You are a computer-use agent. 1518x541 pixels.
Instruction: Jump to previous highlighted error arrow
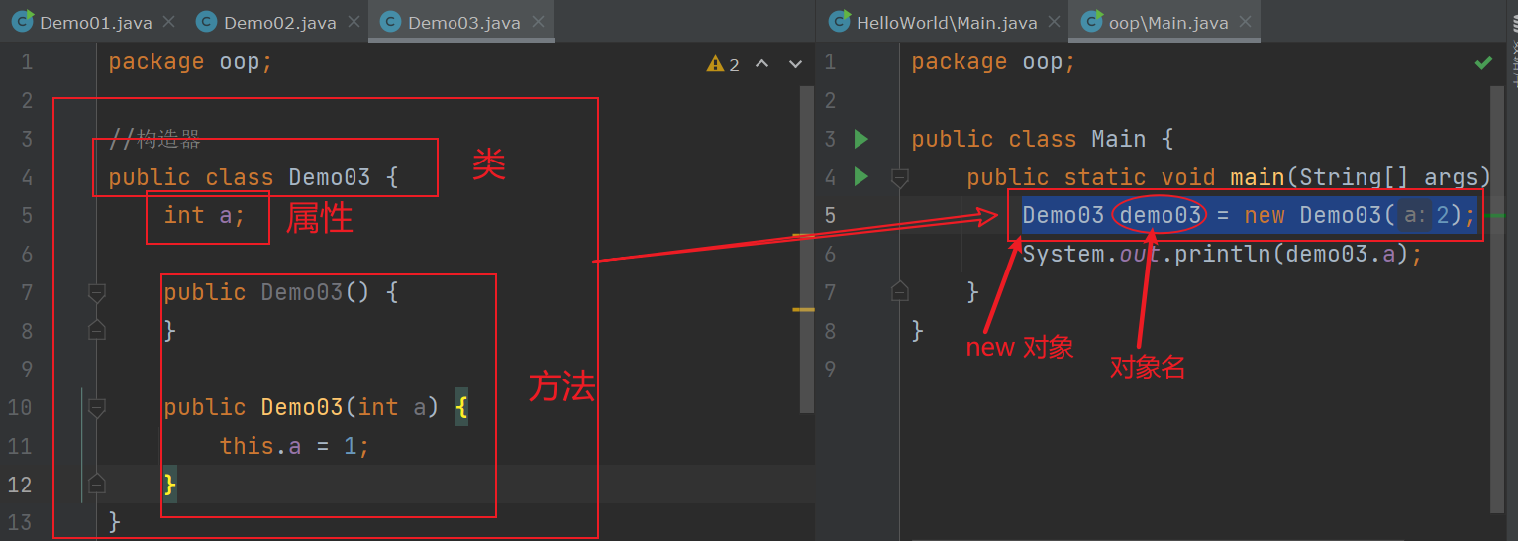(761, 64)
